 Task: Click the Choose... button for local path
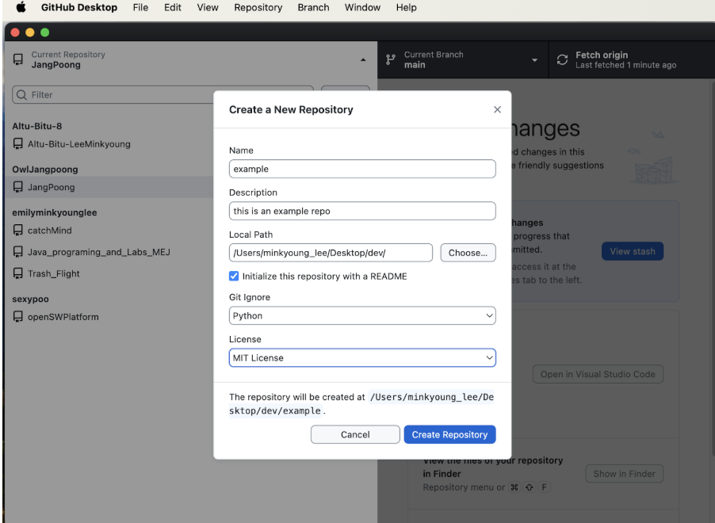[468, 253]
